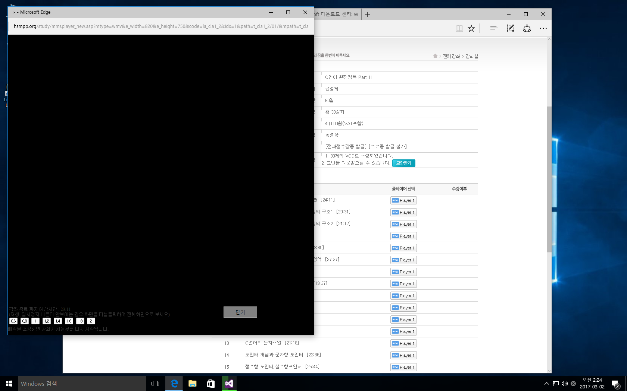Click the player popup address bar
The height and width of the screenshot is (391, 627).
160,26
